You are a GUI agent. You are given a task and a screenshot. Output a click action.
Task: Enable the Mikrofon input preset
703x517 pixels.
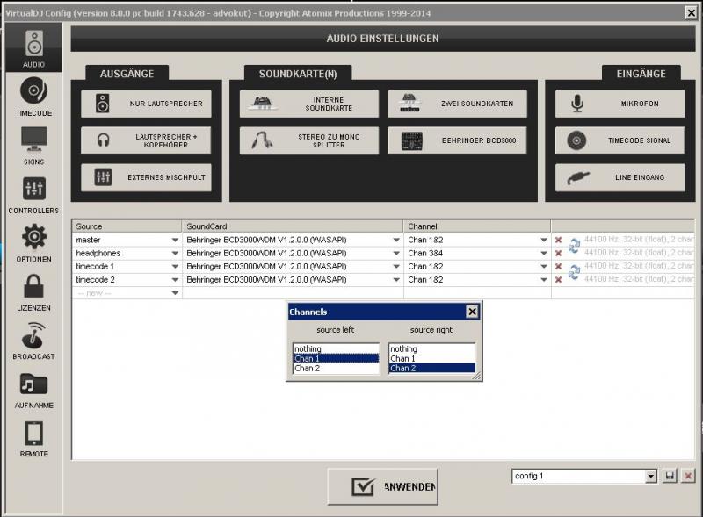point(620,104)
